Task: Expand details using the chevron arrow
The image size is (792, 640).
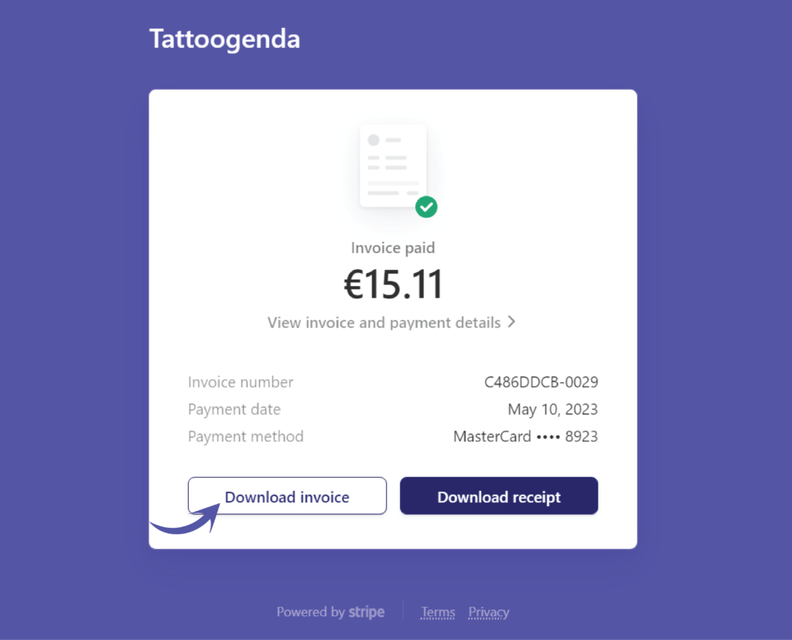Action: (x=512, y=322)
